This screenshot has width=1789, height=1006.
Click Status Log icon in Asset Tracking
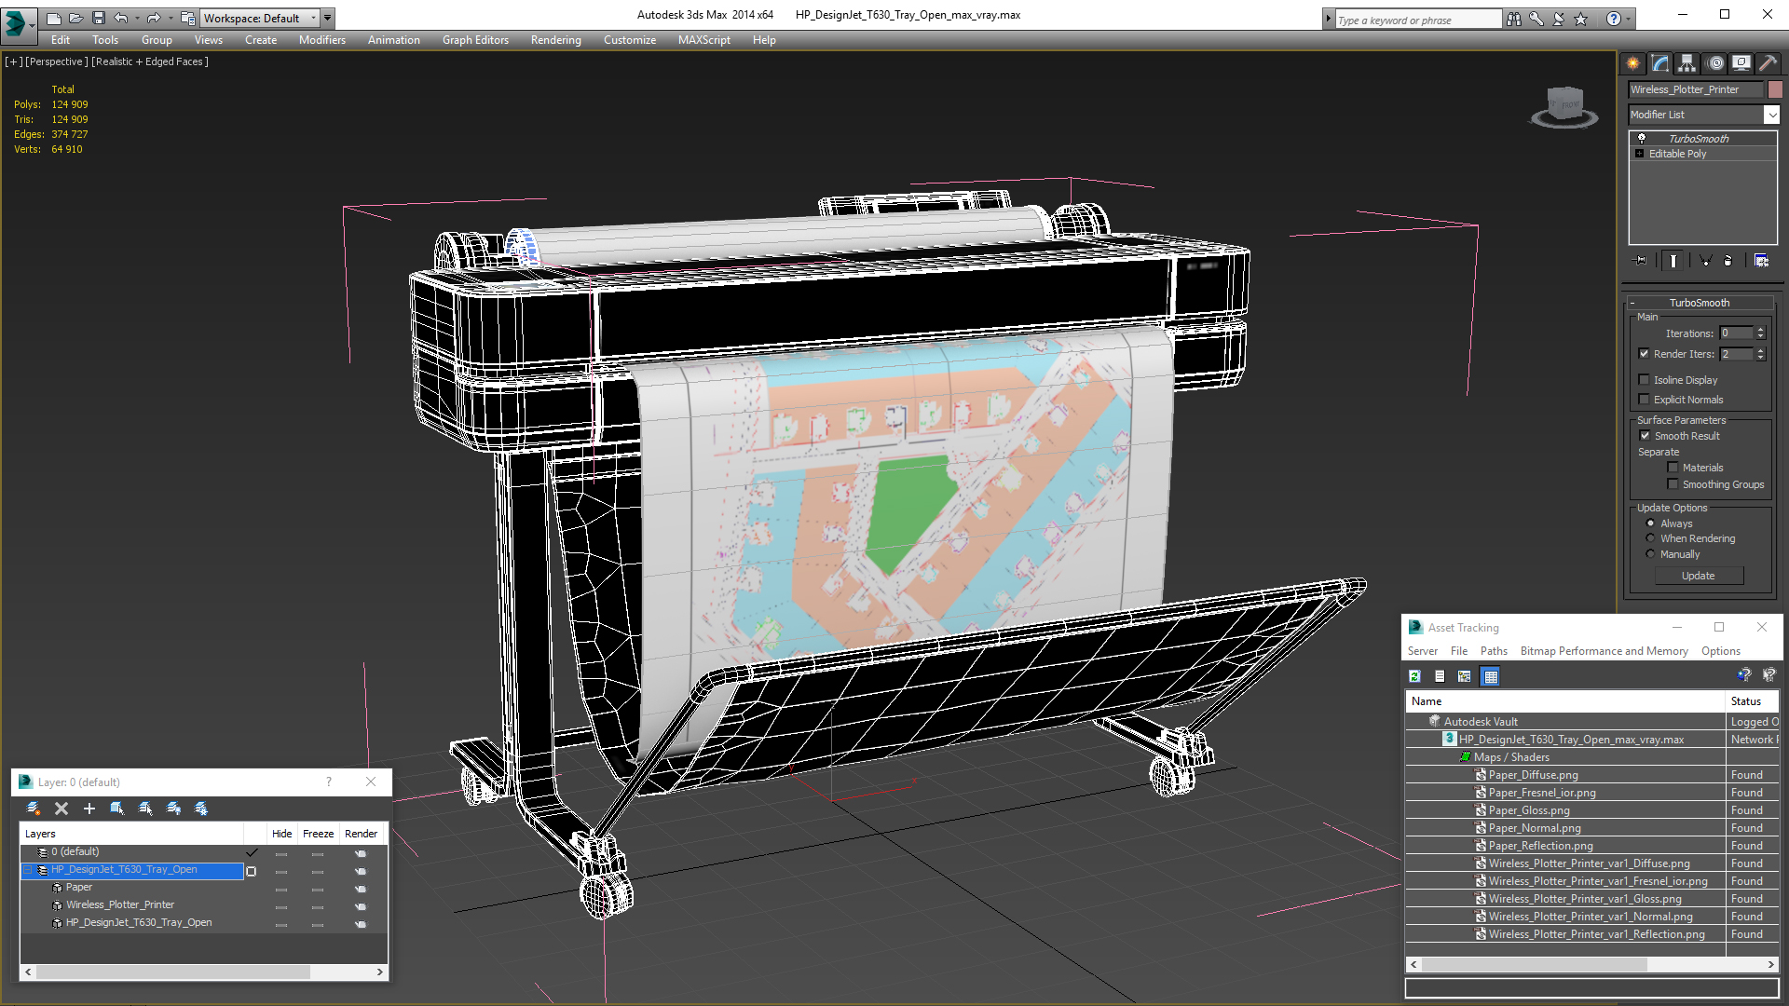point(1440,676)
